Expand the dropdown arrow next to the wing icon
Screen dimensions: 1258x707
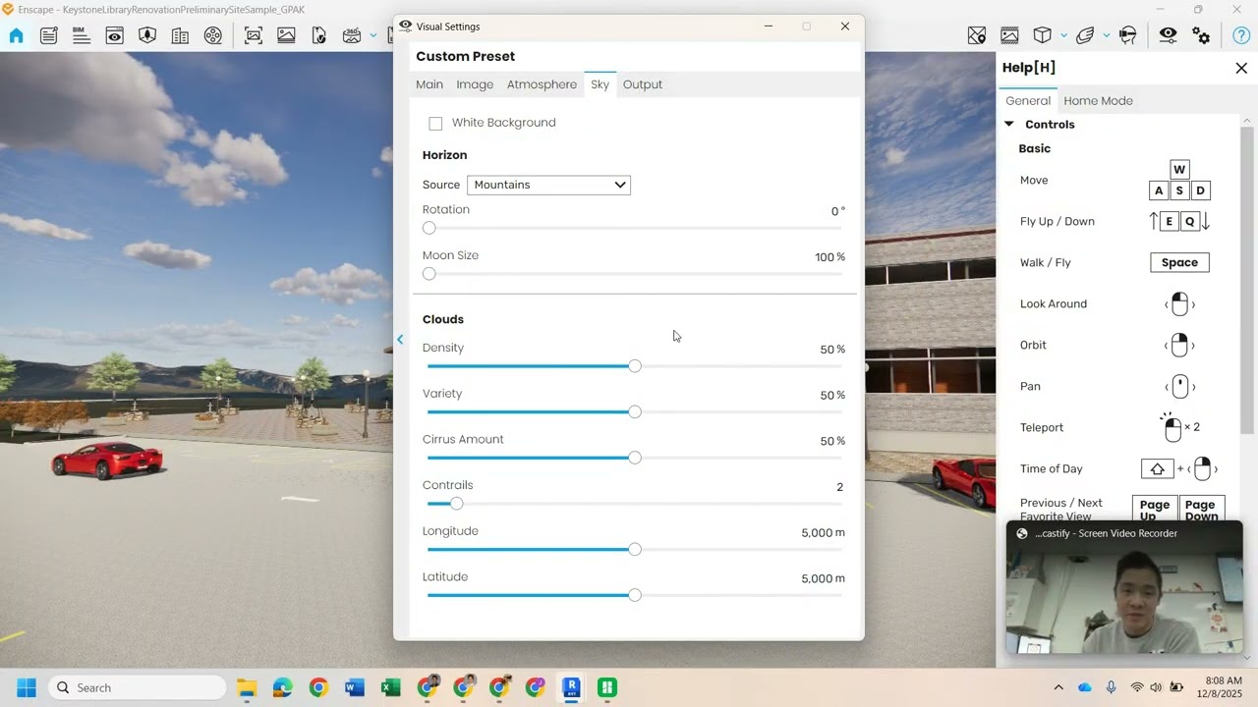1107,35
